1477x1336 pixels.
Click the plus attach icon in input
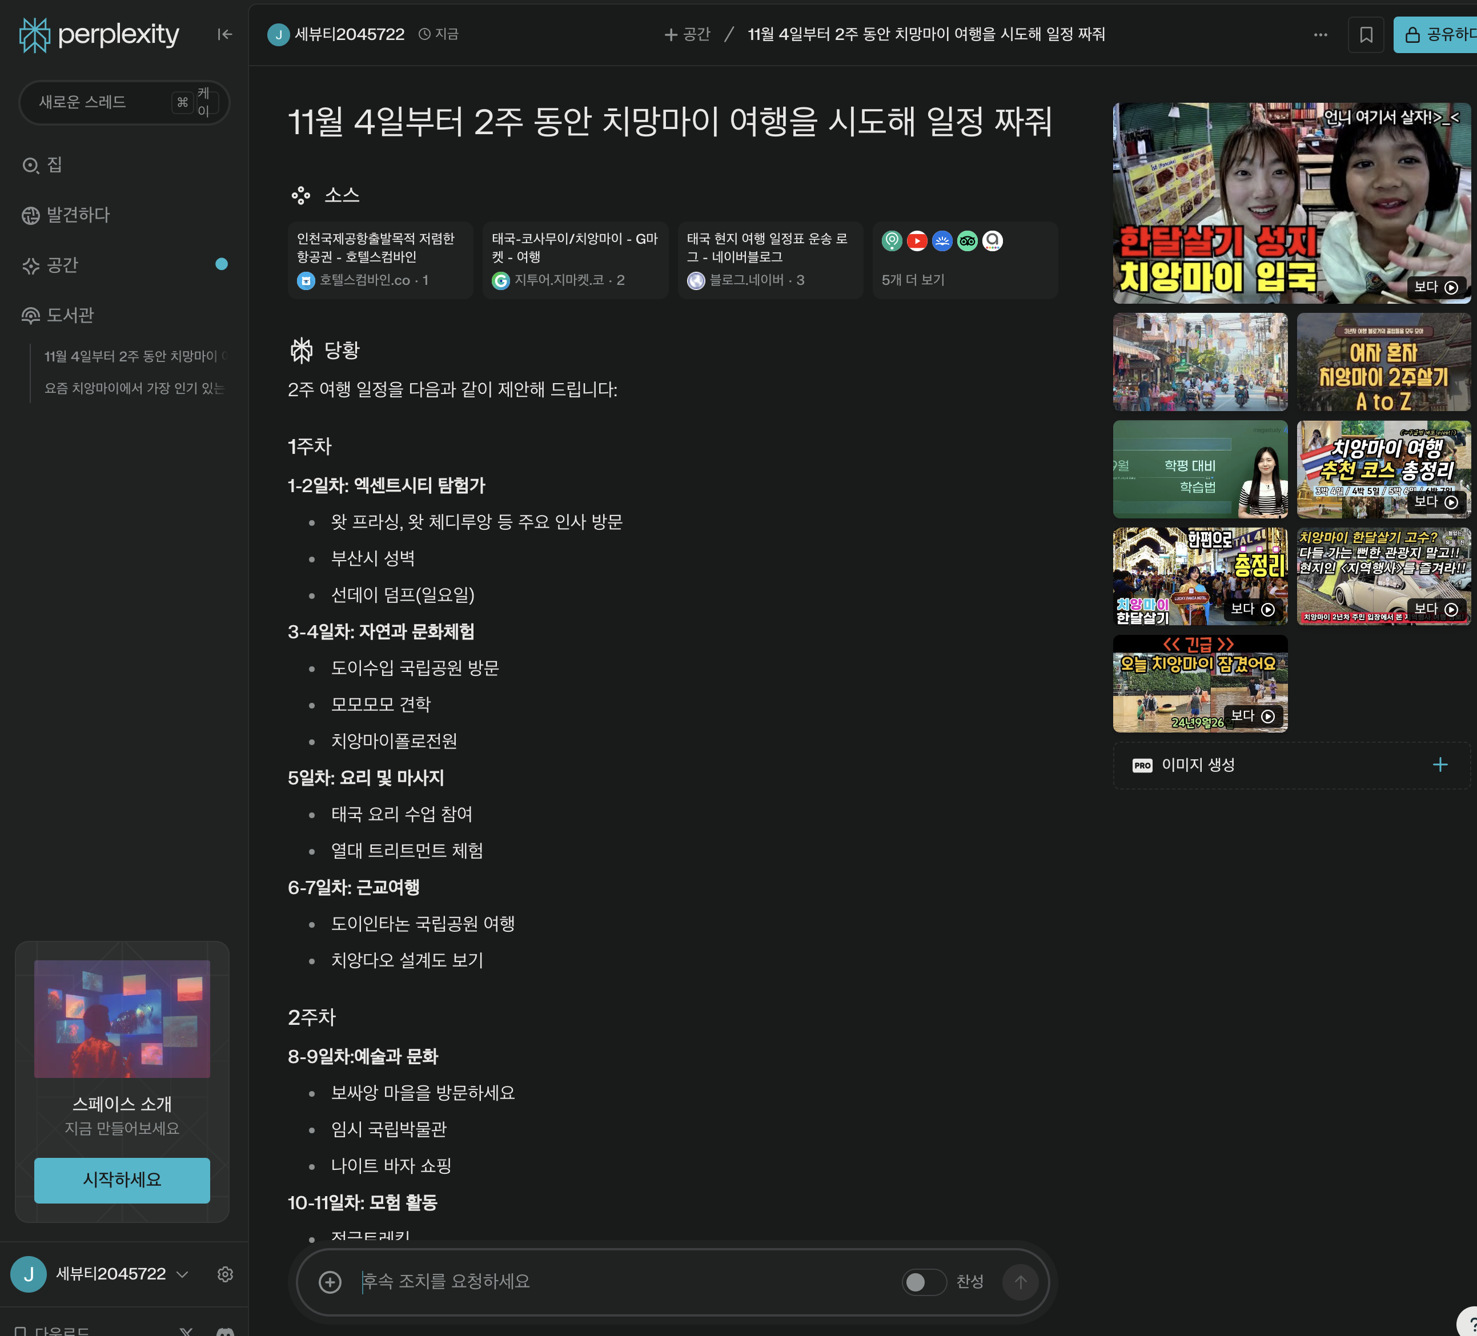330,1282
